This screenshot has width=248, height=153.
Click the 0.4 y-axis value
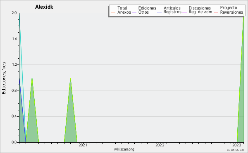point(14,116)
